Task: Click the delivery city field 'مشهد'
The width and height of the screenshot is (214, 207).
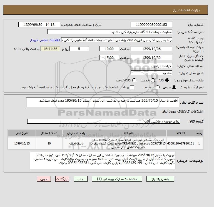Action: (x=151, y=73)
